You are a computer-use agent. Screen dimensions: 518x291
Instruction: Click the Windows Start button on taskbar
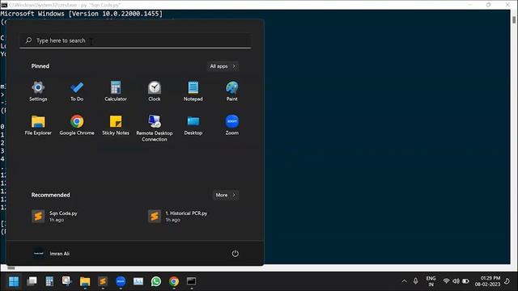point(14,281)
